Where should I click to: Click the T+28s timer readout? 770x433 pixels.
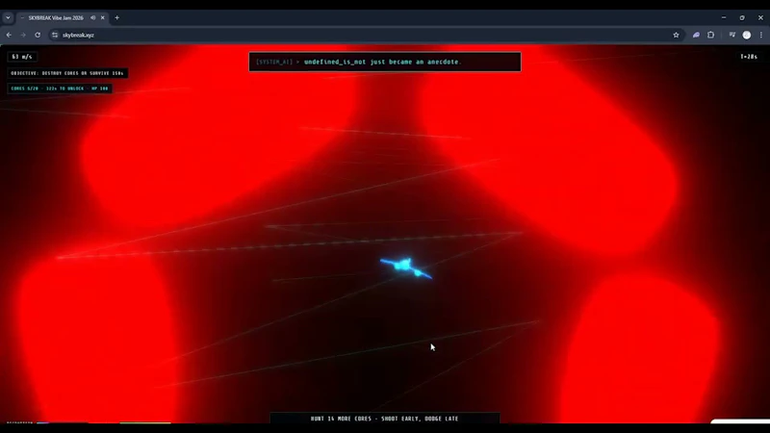(x=749, y=57)
